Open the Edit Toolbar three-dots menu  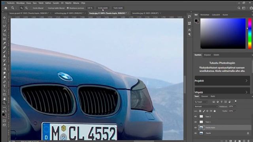(x=4, y=107)
